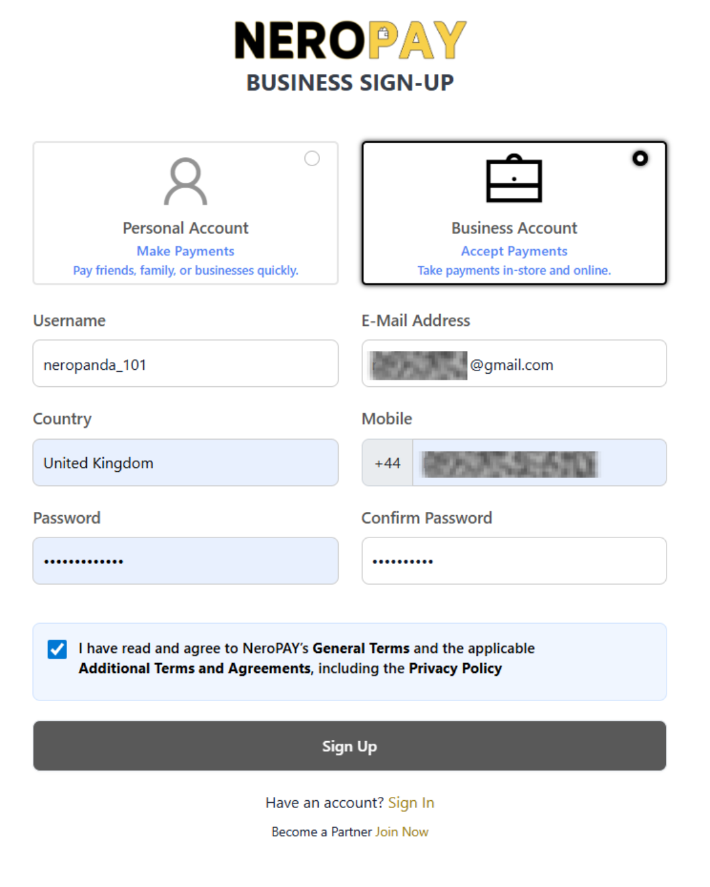Click the Accept Payments link
Image resolution: width=710 pixels, height=887 pixels.
tap(513, 250)
